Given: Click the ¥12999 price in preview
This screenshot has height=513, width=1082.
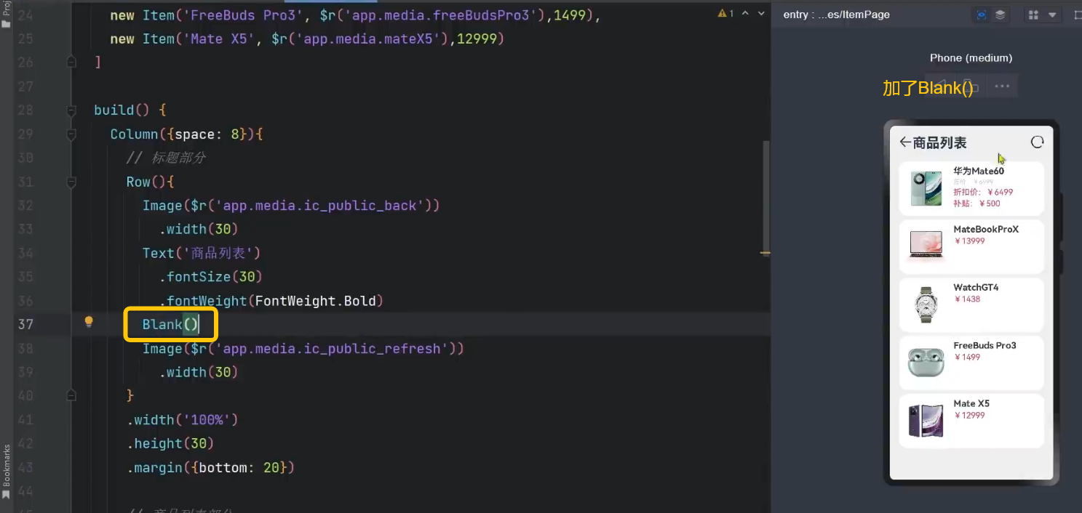Looking at the screenshot, I should (x=969, y=416).
